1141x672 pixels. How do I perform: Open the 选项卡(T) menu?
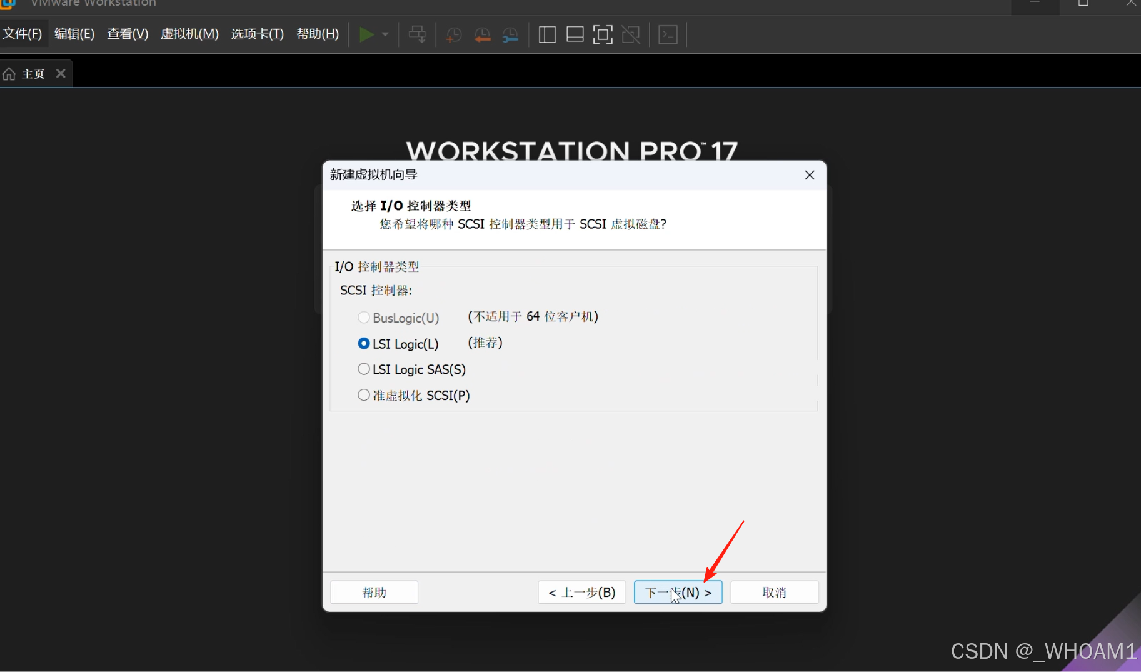(x=258, y=34)
